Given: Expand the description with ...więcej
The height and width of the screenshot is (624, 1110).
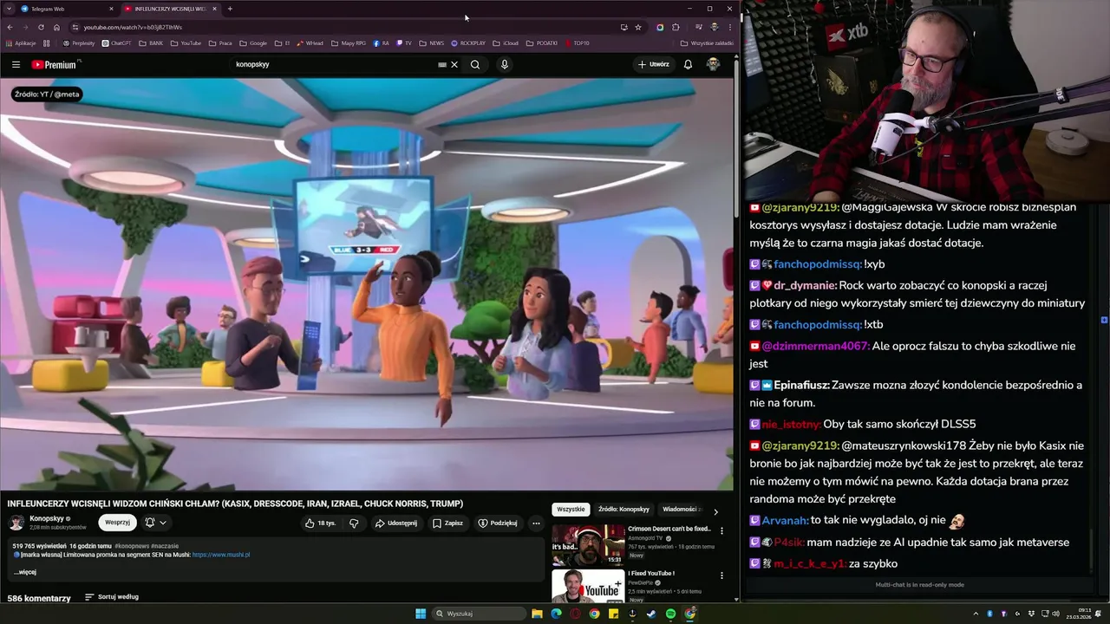Looking at the screenshot, I should tap(25, 572).
